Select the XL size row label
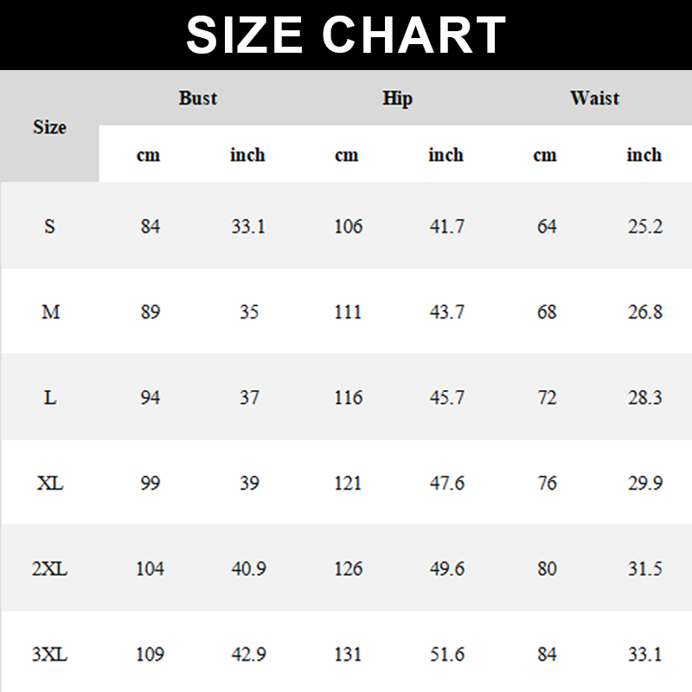The height and width of the screenshot is (692, 692). [50, 483]
